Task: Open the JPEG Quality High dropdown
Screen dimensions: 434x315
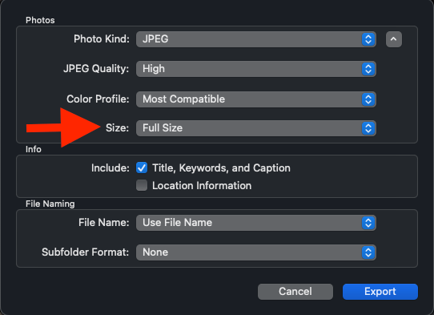Action: pyautogui.click(x=256, y=69)
